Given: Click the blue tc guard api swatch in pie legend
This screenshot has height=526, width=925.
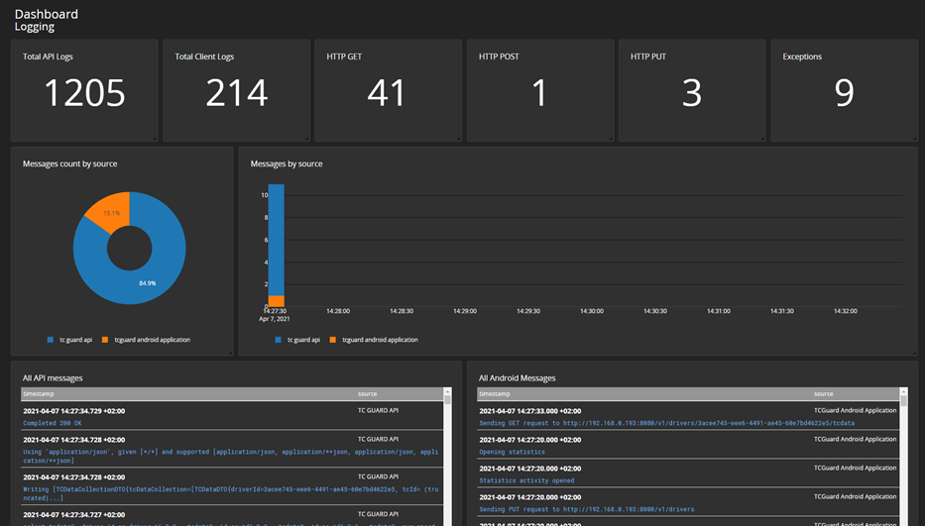Looking at the screenshot, I should [x=51, y=340].
